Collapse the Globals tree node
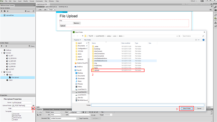 [x=2, y=53]
